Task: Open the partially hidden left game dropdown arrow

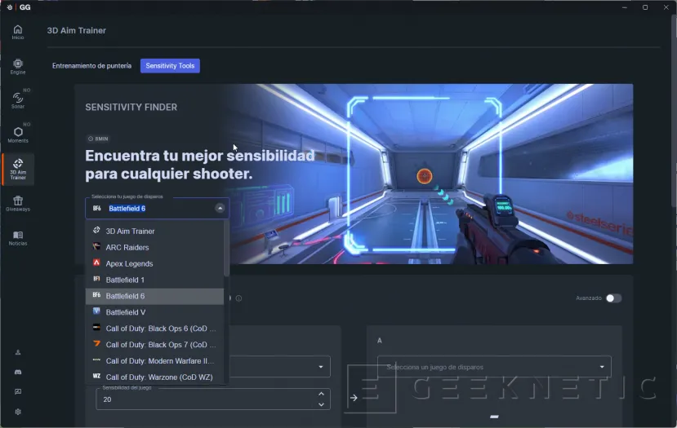Action: pos(321,367)
